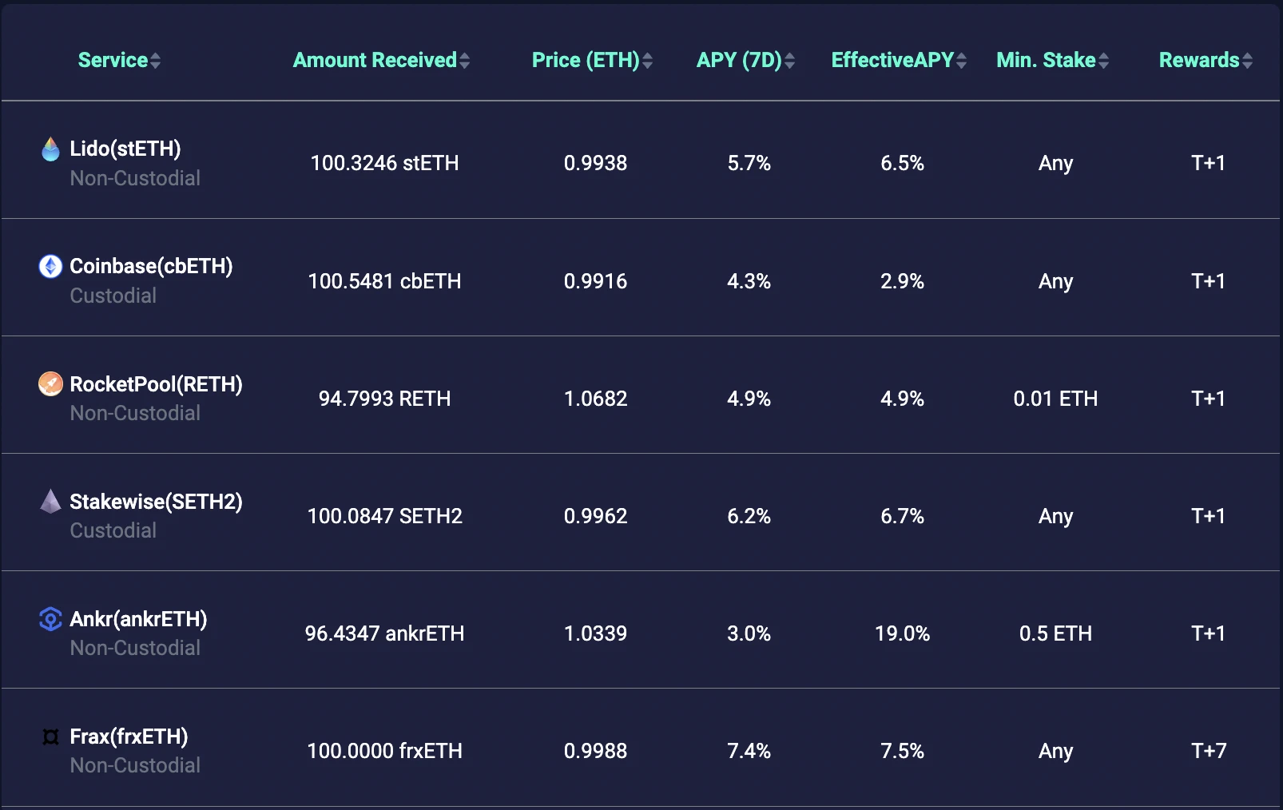Click the RocketPool orange rocket icon
The image size is (1283, 810).
[50, 384]
